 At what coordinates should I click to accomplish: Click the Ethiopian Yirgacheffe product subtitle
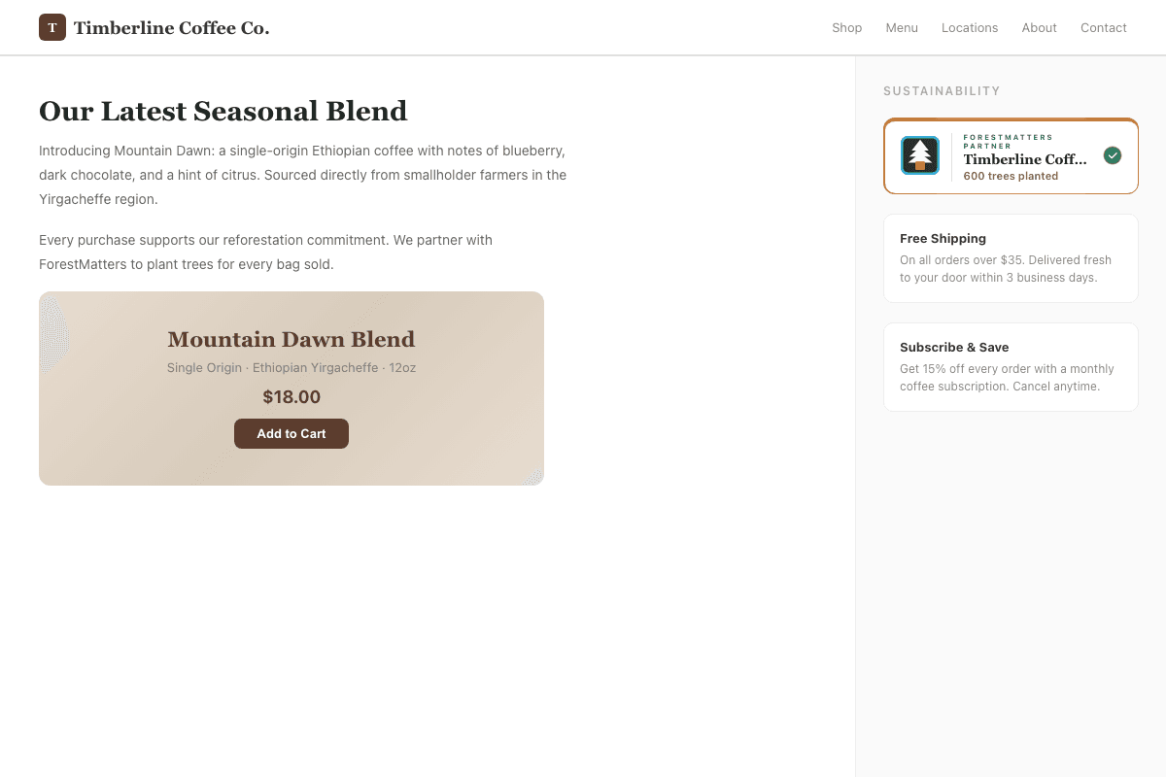[291, 367]
